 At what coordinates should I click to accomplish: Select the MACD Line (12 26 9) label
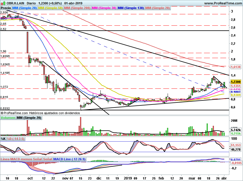pos(69,159)
